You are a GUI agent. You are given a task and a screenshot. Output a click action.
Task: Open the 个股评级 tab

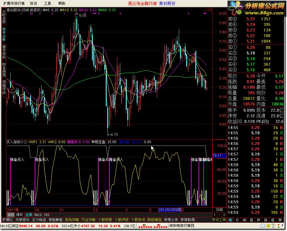point(121,220)
